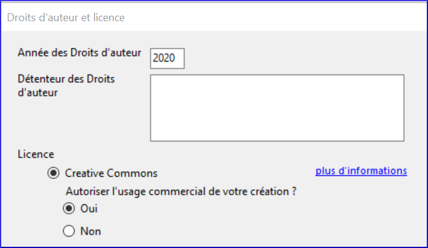Click the copyright year field showing 2020

pos(166,58)
